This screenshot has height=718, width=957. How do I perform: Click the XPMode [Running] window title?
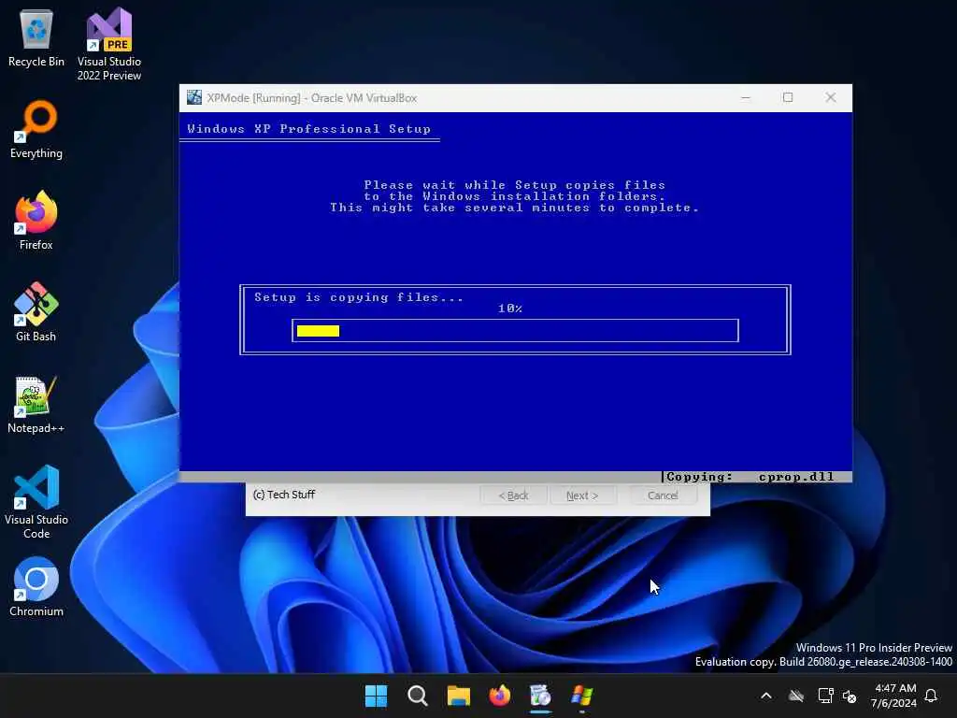[x=312, y=97]
